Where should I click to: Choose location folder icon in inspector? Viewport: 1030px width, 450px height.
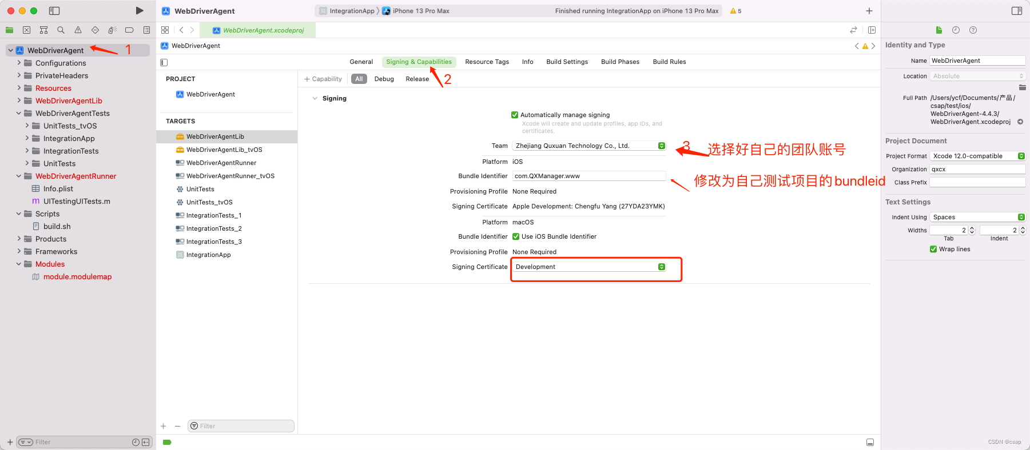(x=1022, y=87)
